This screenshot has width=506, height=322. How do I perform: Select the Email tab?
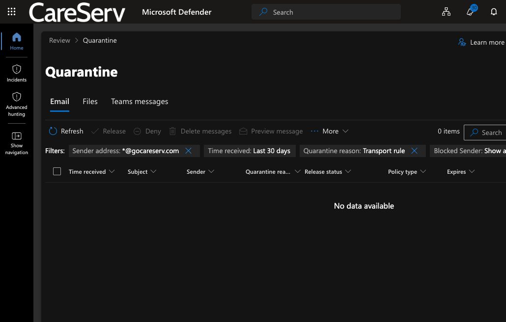click(60, 102)
